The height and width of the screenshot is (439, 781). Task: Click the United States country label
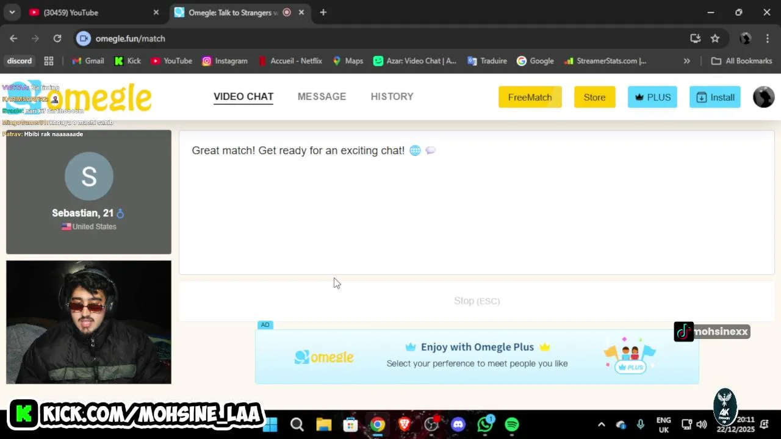click(x=89, y=226)
